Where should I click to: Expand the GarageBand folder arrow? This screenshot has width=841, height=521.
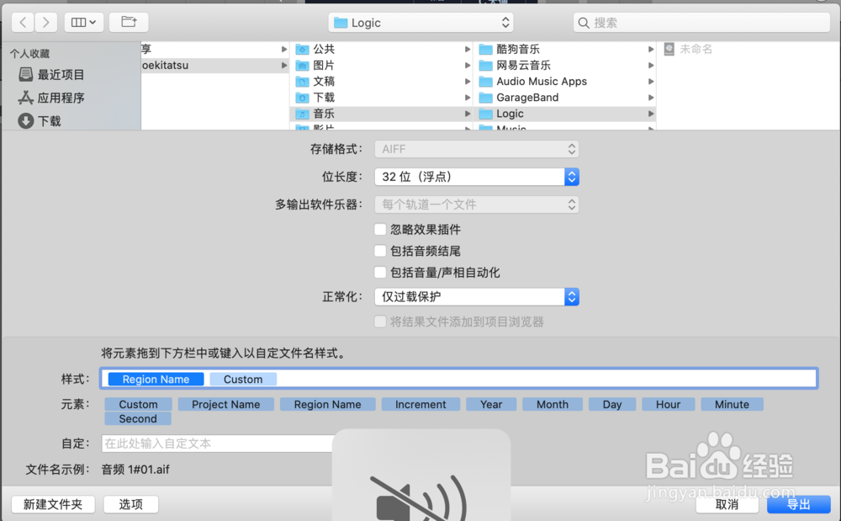(651, 98)
